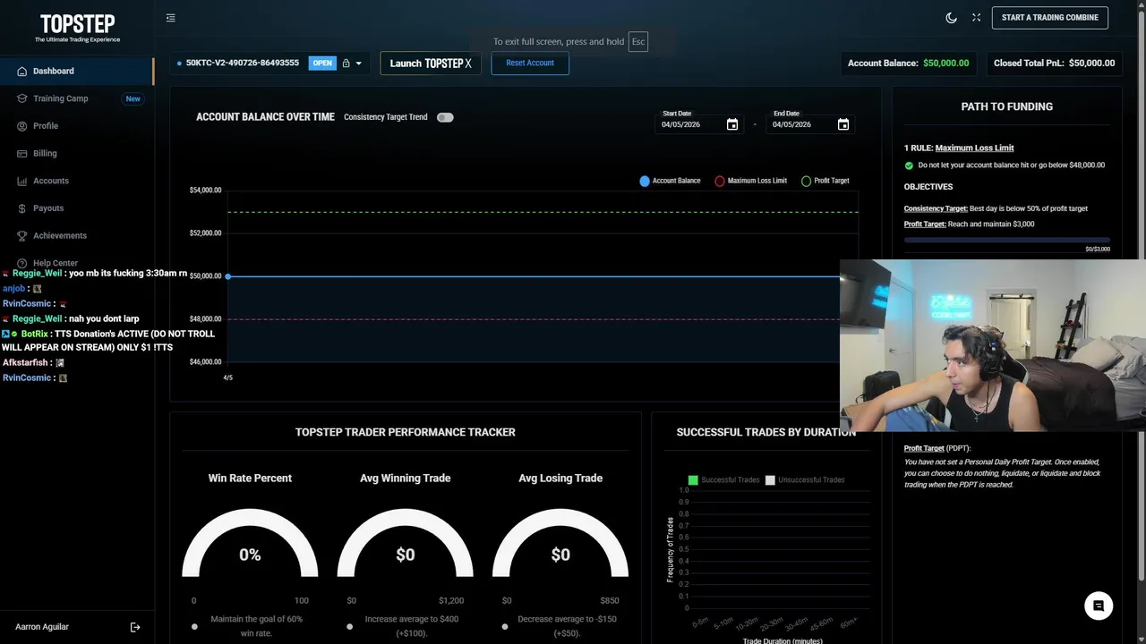
Task: Click the Start Date input field
Action: pos(700,123)
